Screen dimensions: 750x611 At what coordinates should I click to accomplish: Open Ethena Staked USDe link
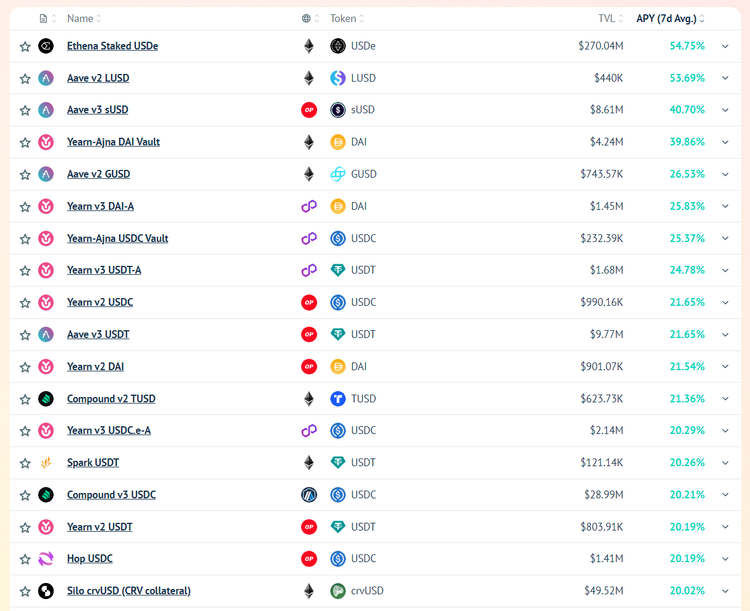[x=113, y=46]
